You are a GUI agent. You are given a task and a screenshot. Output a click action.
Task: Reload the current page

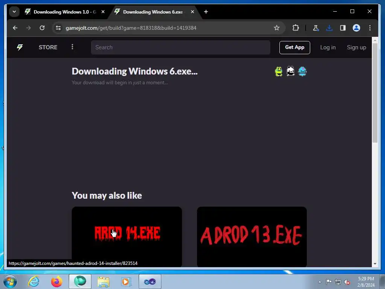coord(42,28)
